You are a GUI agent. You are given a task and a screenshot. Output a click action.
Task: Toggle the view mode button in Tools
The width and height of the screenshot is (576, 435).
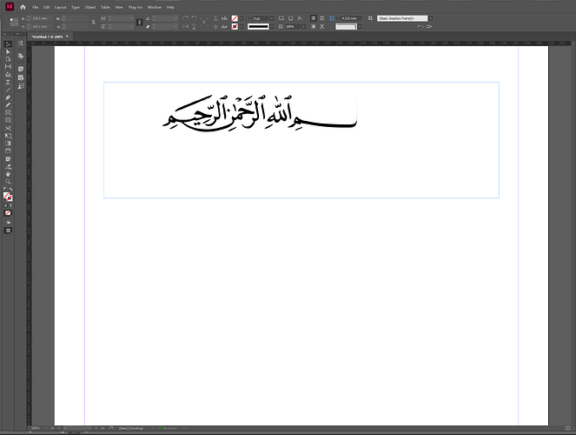pos(8,231)
